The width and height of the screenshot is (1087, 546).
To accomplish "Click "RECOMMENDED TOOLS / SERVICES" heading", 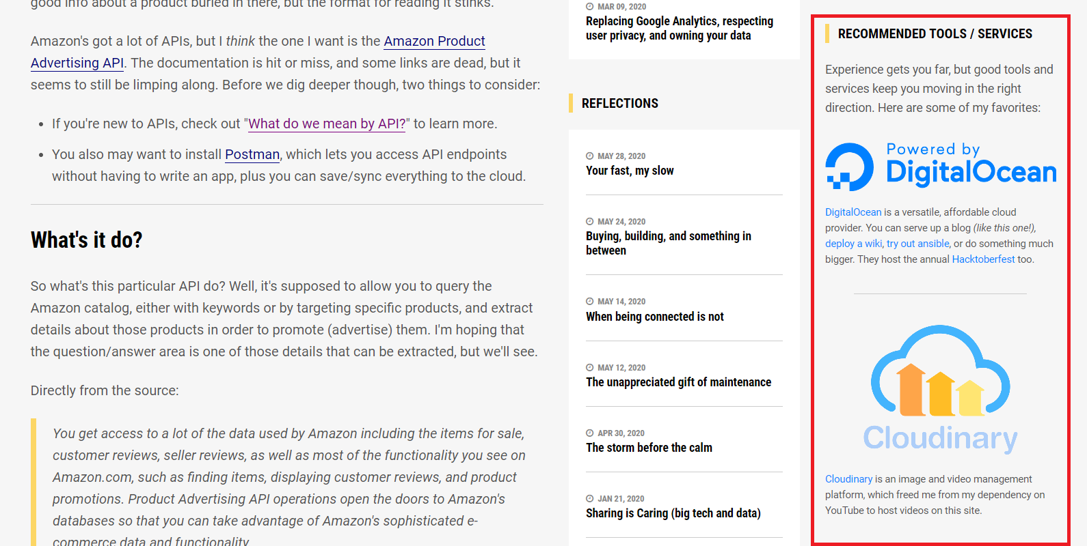I will [935, 33].
